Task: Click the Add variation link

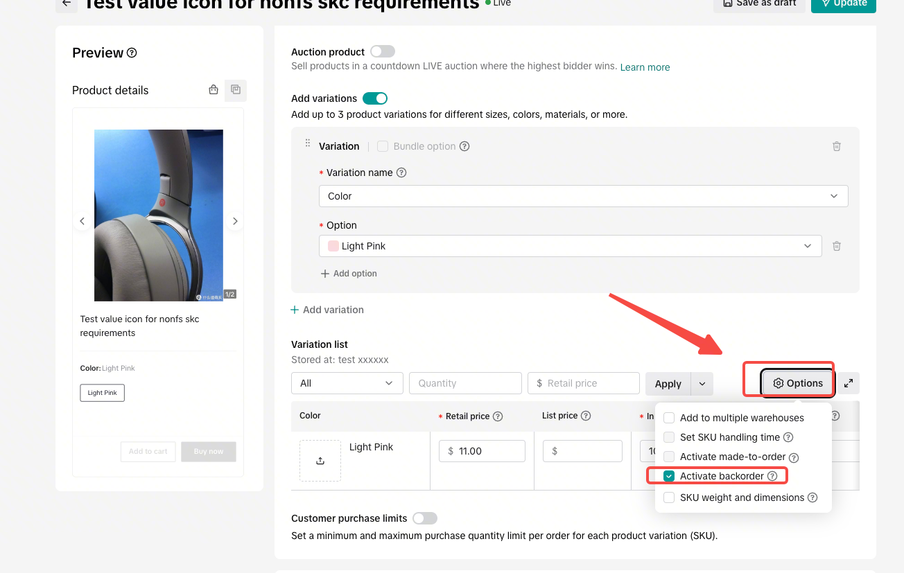Action: tap(327, 310)
